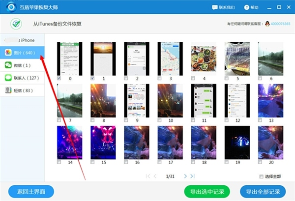
Task: Click the QQ penguin customer service icon
Action: click(267, 24)
